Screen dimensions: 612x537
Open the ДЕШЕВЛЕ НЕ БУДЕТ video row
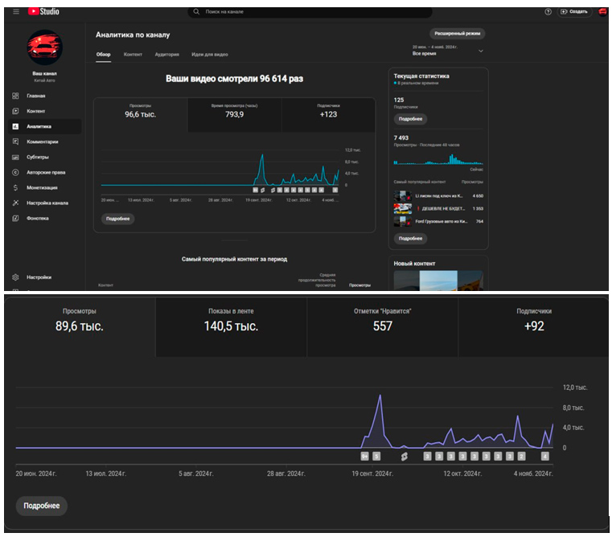438,208
